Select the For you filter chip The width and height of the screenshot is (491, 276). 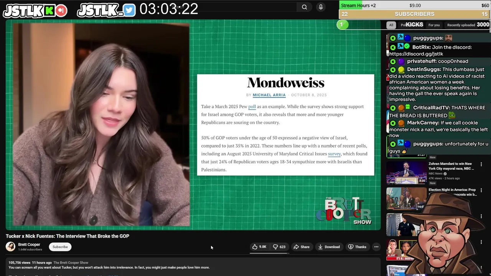pos(434,25)
